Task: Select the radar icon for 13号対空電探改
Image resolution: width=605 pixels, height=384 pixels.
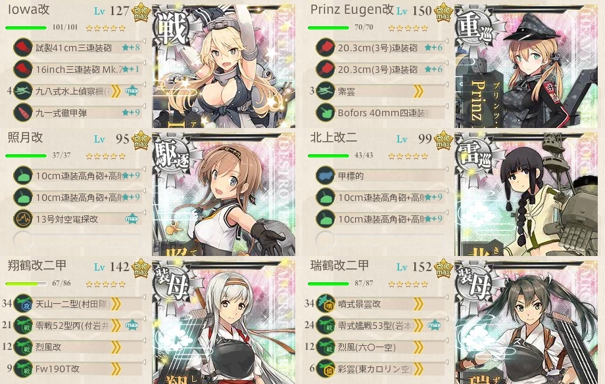Action: pos(23,219)
